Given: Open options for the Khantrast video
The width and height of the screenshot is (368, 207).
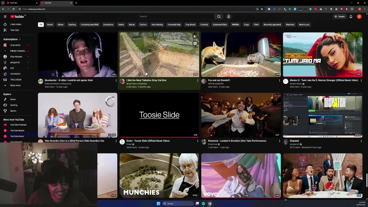Looking at the screenshot, I should pos(279,141).
